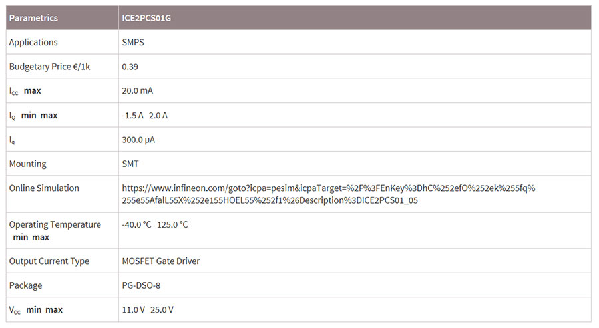599x328 pixels.
Task: Click the 25.0 V maximum Vcc value
Action: (x=162, y=309)
